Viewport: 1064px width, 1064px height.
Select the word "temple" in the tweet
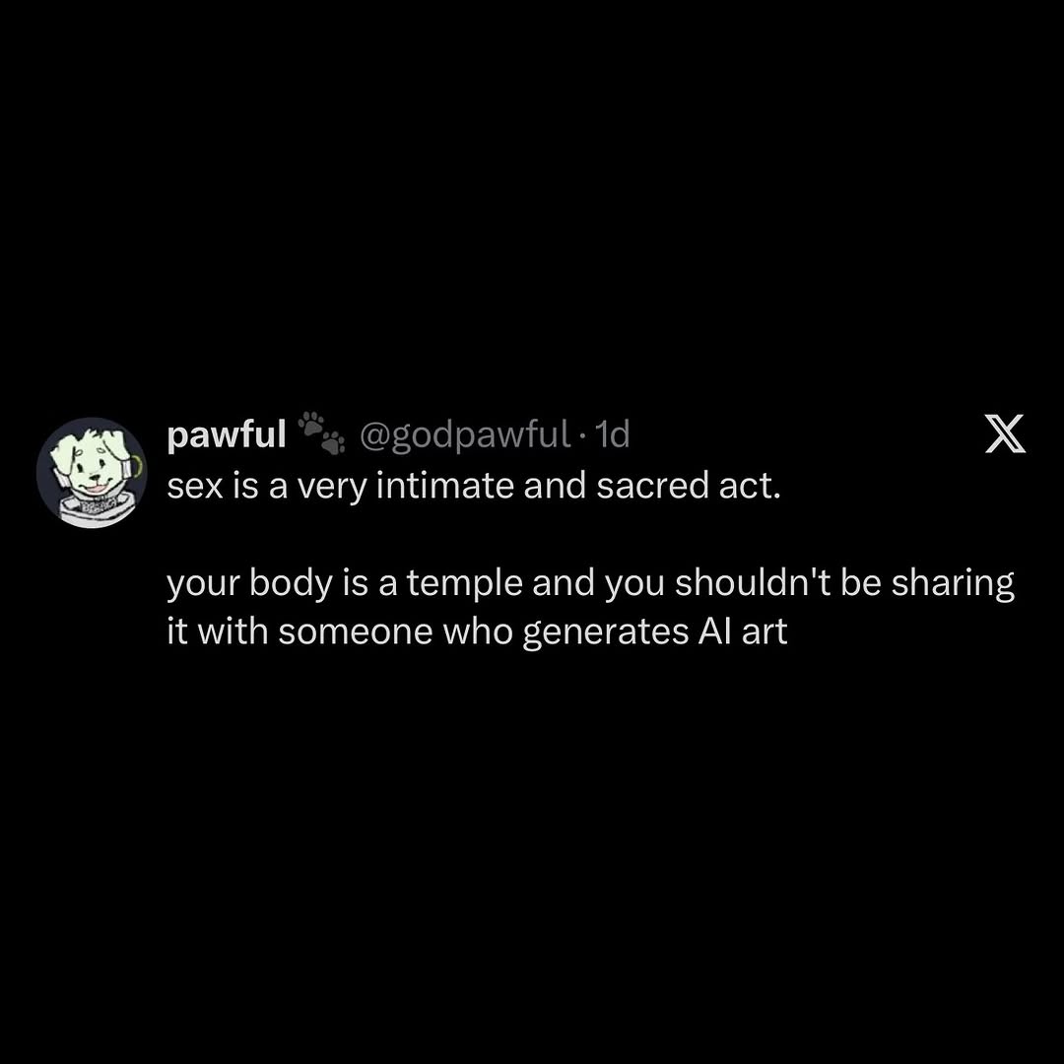[465, 584]
